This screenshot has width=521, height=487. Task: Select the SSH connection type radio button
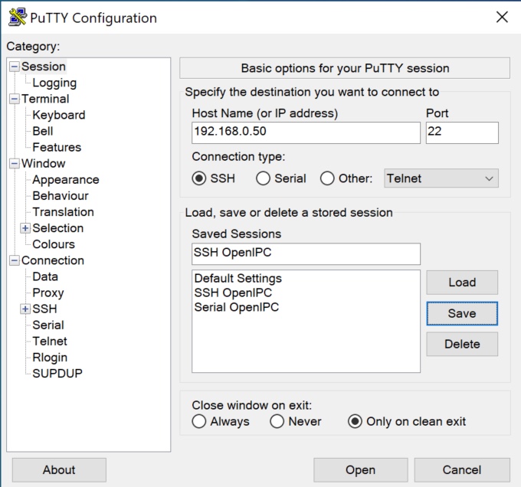199,178
